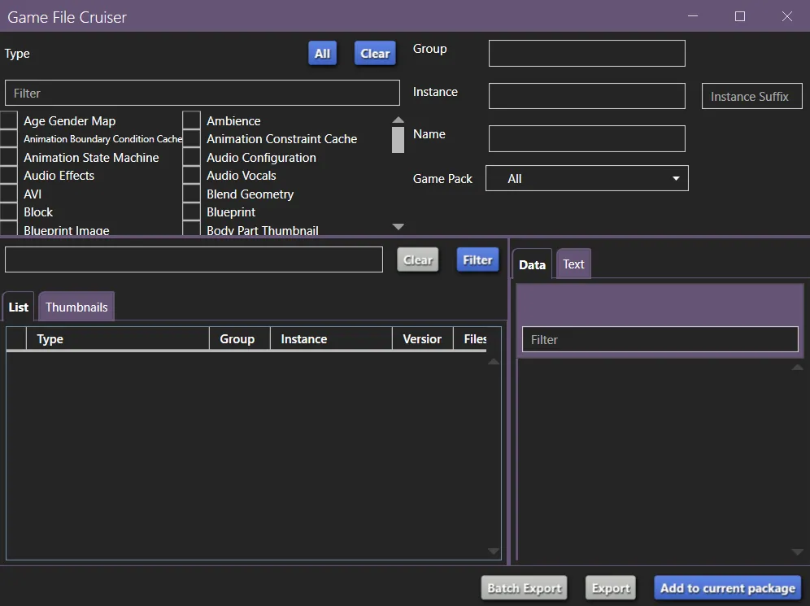The image size is (810, 606).
Task: Enable the Blueprint type
Action: (x=191, y=212)
